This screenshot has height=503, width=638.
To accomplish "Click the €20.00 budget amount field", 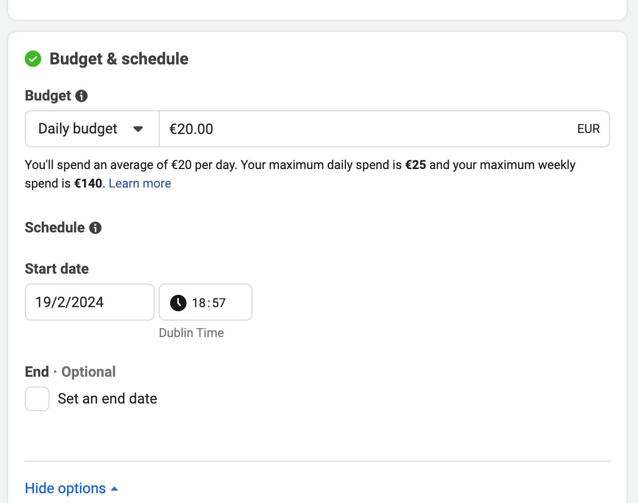I will pyautogui.click(x=361, y=129).
